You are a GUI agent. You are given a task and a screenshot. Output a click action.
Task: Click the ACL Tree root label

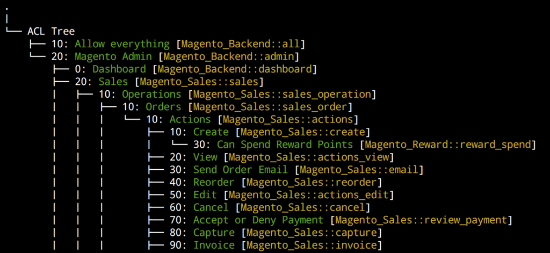(51, 31)
